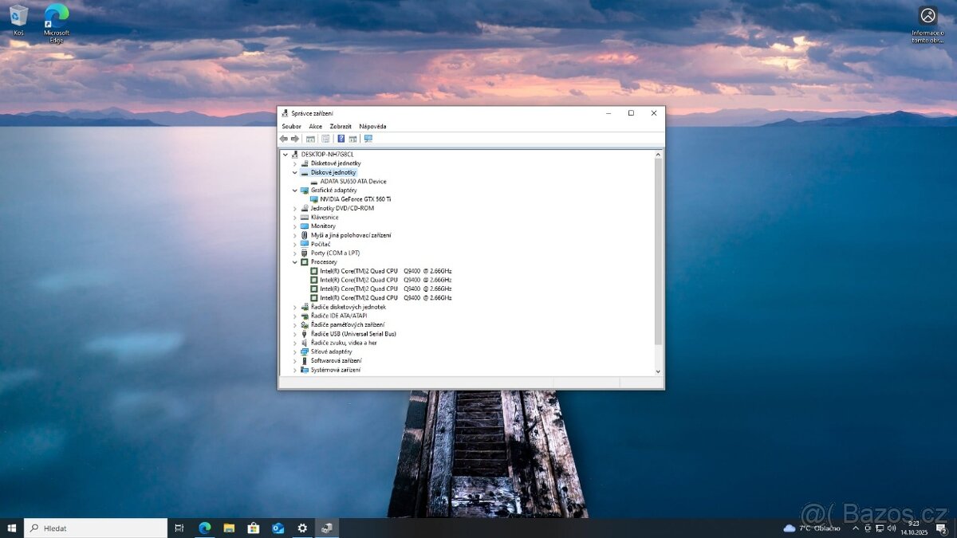Open Microsoft Edge from the taskbar
This screenshot has height=538, width=957.
tap(203, 528)
